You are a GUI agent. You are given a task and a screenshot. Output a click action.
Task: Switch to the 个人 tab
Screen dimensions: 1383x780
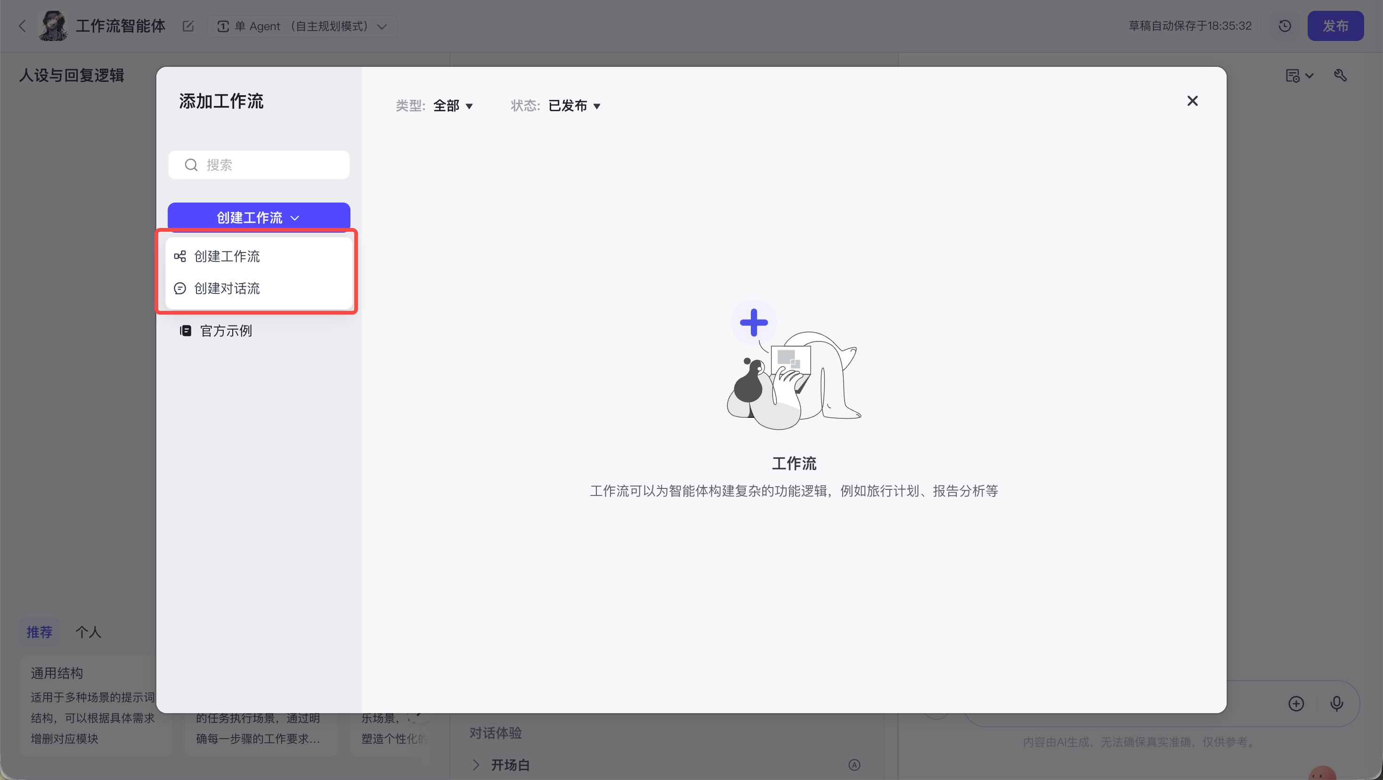[x=89, y=632]
